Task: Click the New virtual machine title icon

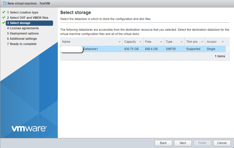Action: [5, 3]
